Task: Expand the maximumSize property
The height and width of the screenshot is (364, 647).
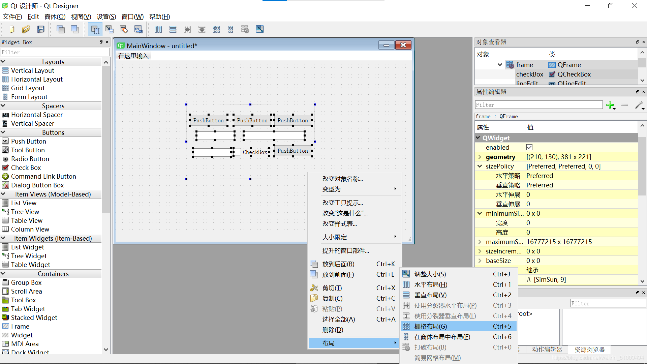Action: (x=480, y=242)
